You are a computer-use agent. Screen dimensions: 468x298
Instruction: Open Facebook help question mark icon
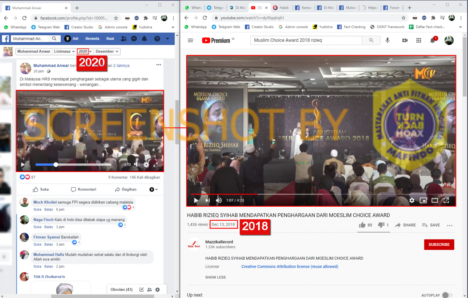pos(157,39)
